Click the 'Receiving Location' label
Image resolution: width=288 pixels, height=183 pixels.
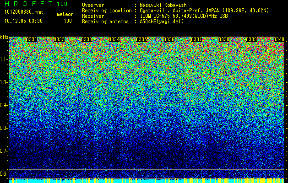[x=107, y=11]
